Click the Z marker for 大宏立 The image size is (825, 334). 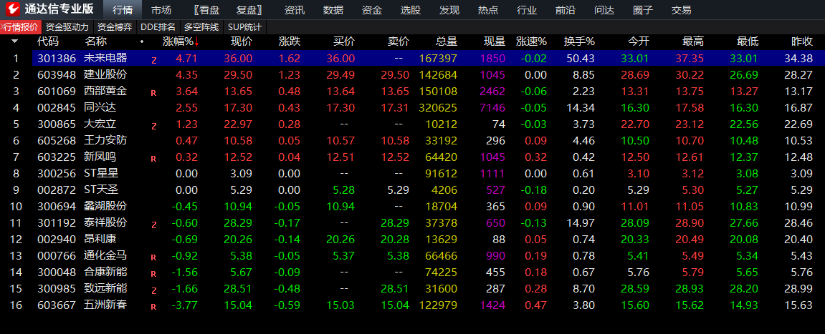point(154,126)
